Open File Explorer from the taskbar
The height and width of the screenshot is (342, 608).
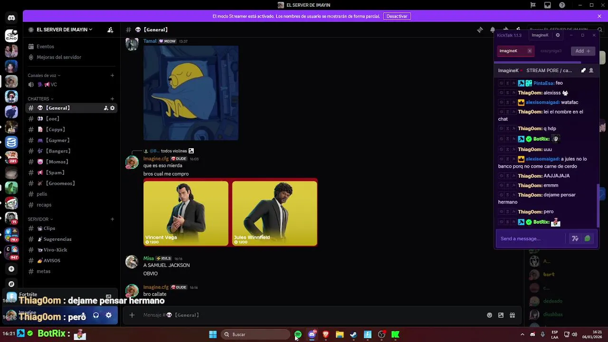(x=340, y=334)
